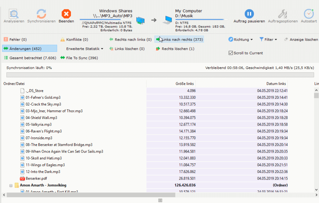Open the Richtung dropdown

pos(241,40)
